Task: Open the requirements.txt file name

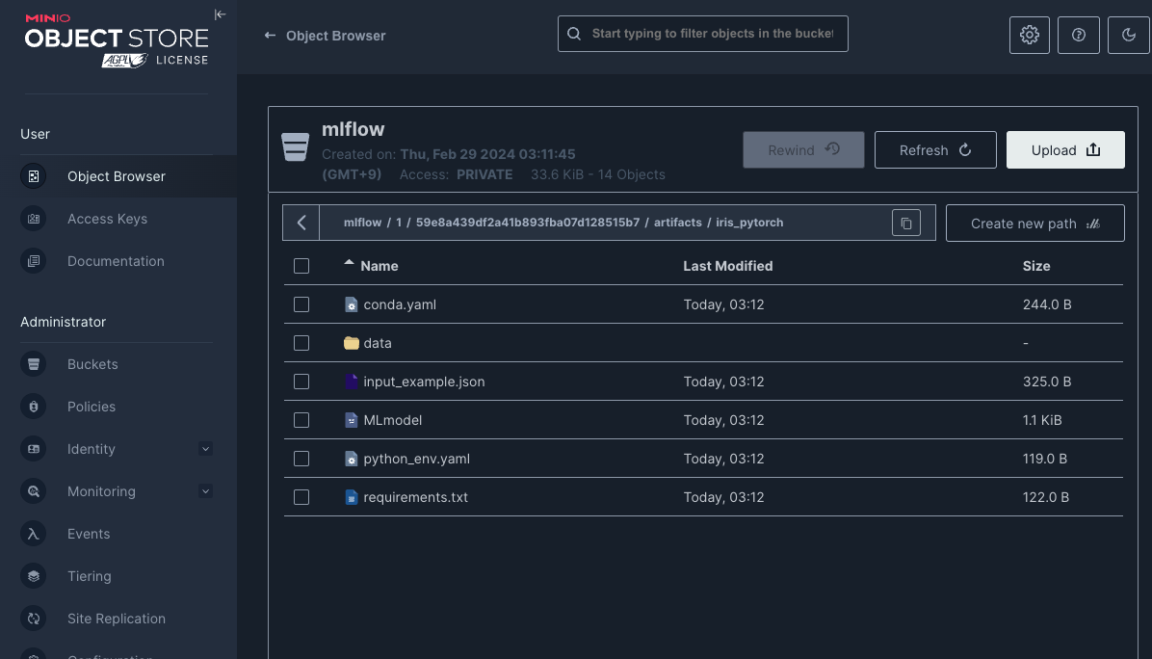Action: [x=415, y=497]
